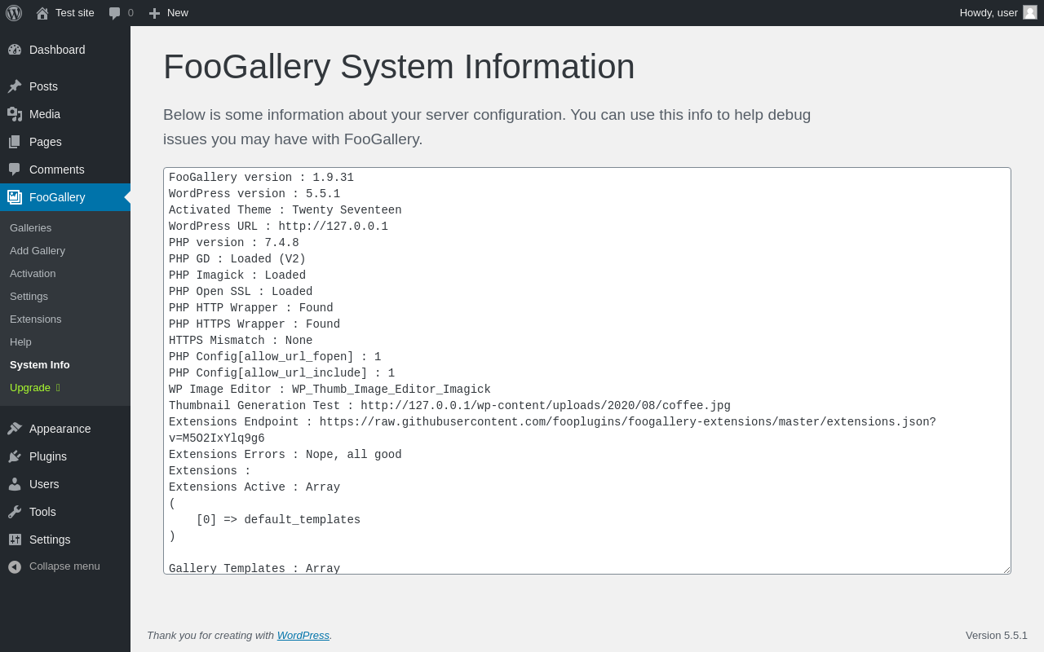Click the textarea resize handle

[x=1006, y=569]
